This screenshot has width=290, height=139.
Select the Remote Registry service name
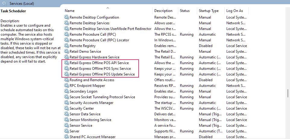[x=83, y=46]
